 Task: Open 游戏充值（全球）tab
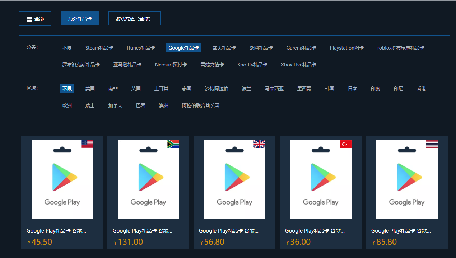tap(135, 19)
